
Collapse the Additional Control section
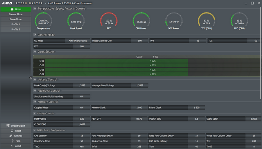click(x=35, y=90)
